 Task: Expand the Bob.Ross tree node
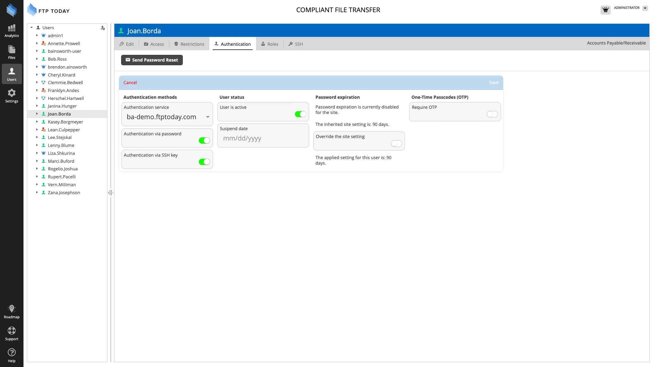(37, 59)
